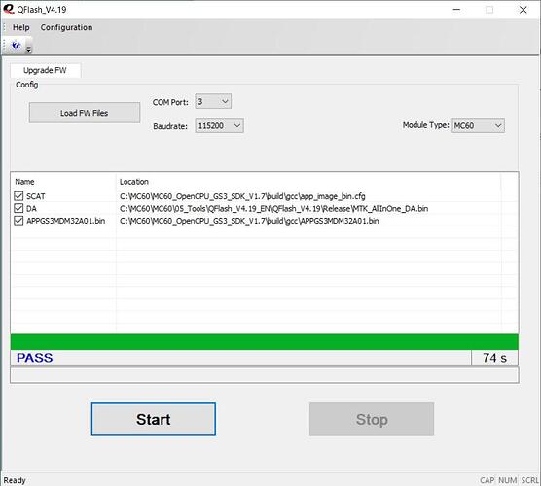Click the Load FW Files button
Screen dimensions: 541x486
[x=85, y=113]
